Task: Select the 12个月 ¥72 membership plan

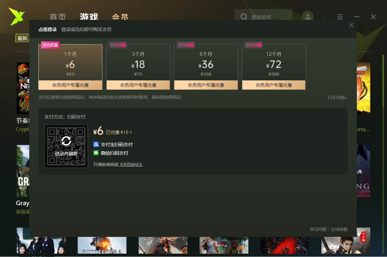Action: point(274,67)
